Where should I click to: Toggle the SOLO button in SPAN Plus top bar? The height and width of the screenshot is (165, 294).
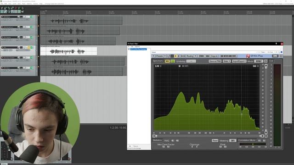coord(207,56)
